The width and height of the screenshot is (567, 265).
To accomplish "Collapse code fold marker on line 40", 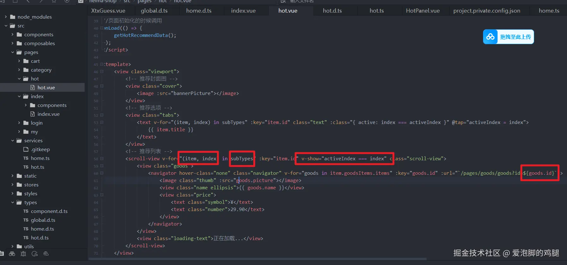I will pyautogui.click(x=102, y=28).
